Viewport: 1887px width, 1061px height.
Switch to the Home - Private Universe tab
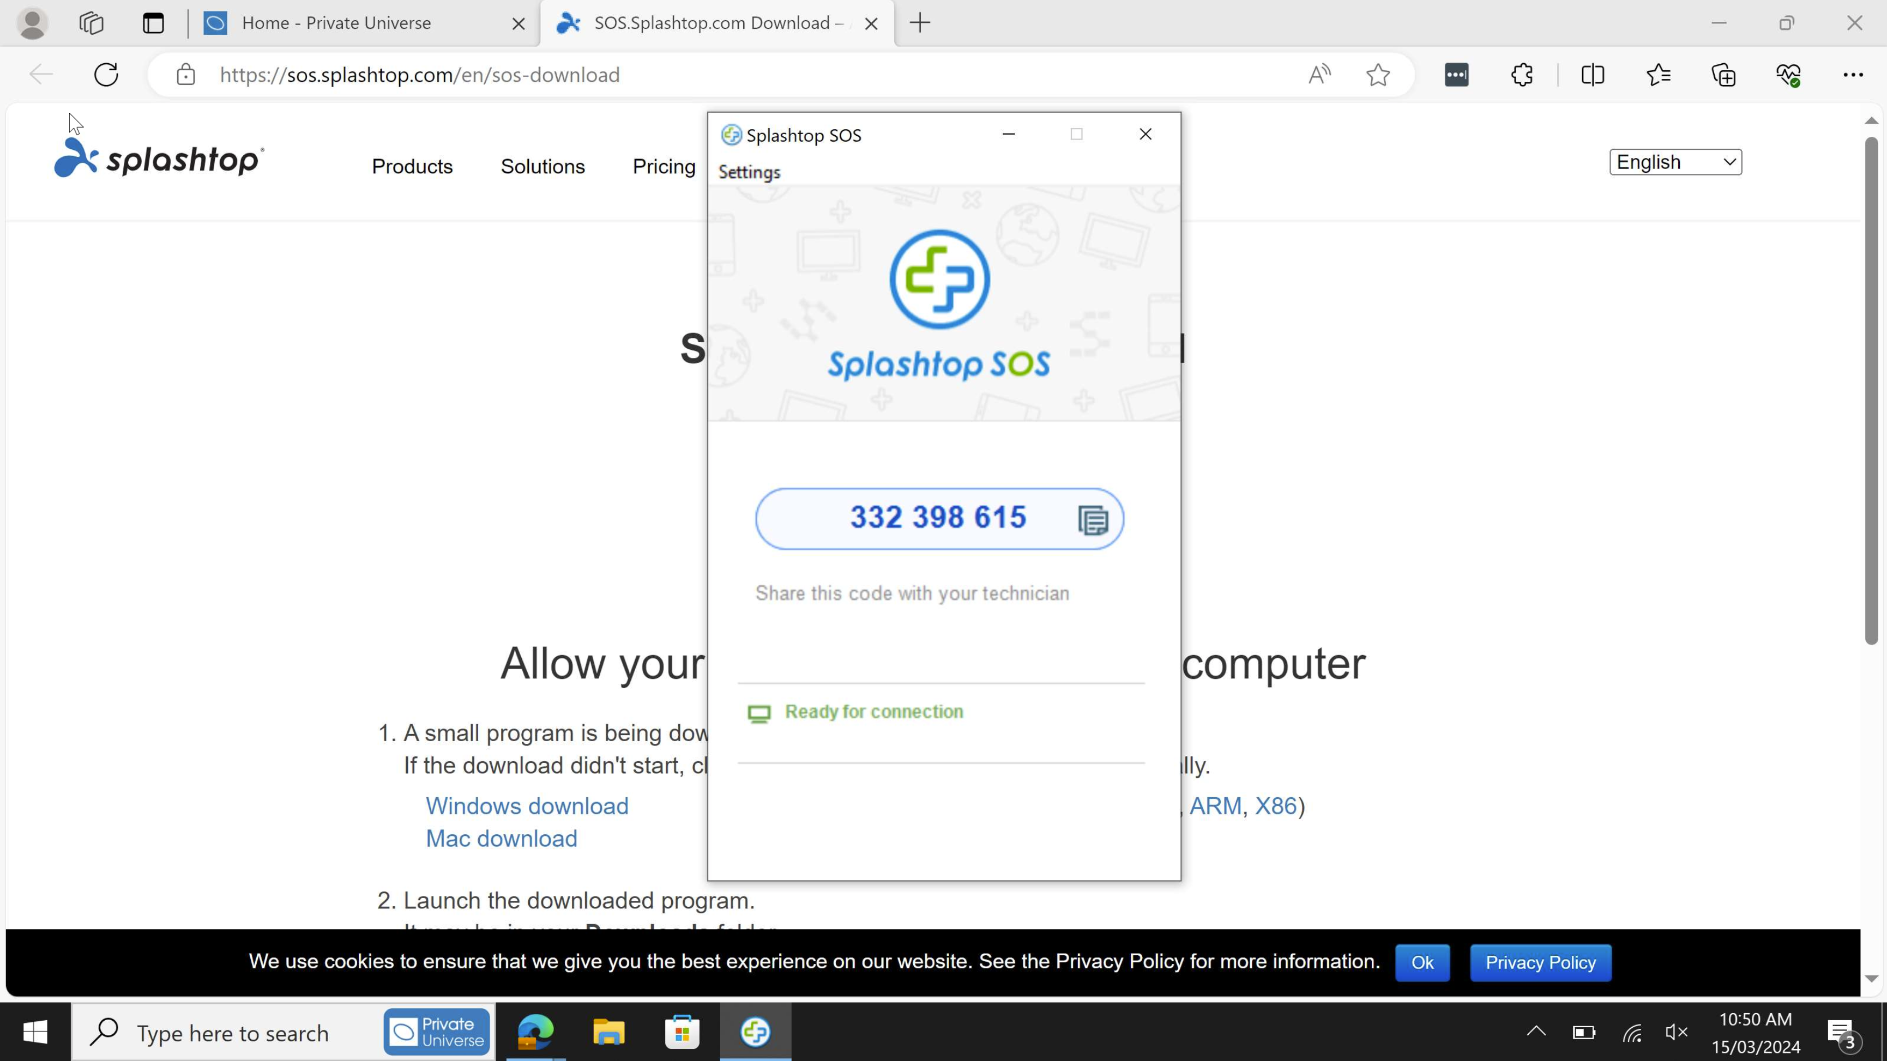pyautogui.click(x=337, y=23)
